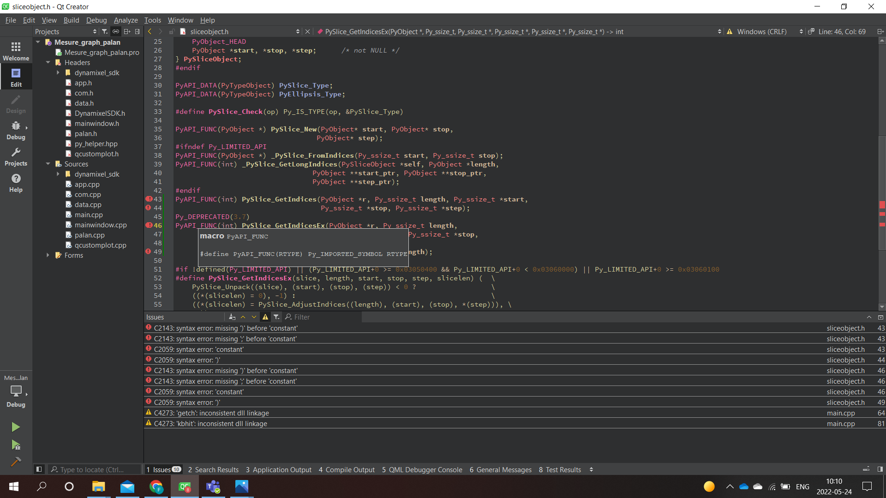886x498 pixels.
Task: Open the Welcome mode
Action: click(16, 51)
